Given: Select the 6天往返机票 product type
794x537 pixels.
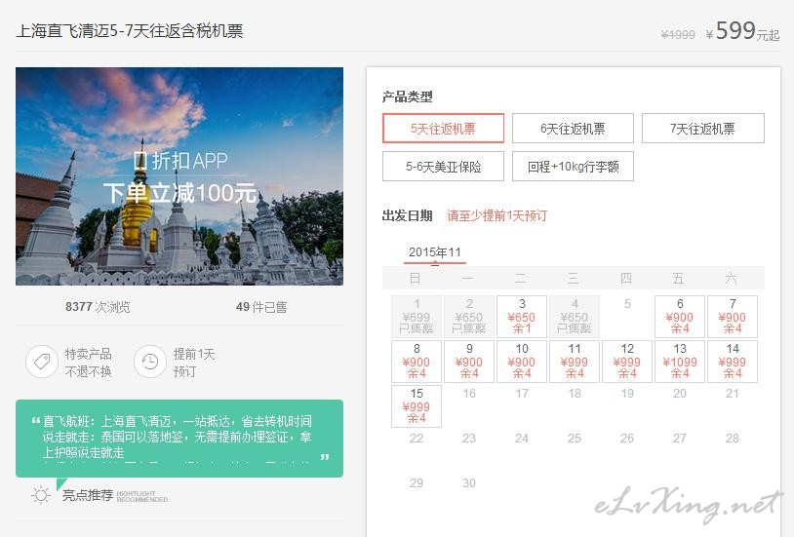Looking at the screenshot, I should pos(573,129).
